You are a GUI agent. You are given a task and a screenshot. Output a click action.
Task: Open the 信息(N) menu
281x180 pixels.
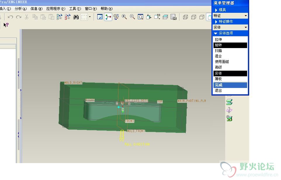[37, 8]
